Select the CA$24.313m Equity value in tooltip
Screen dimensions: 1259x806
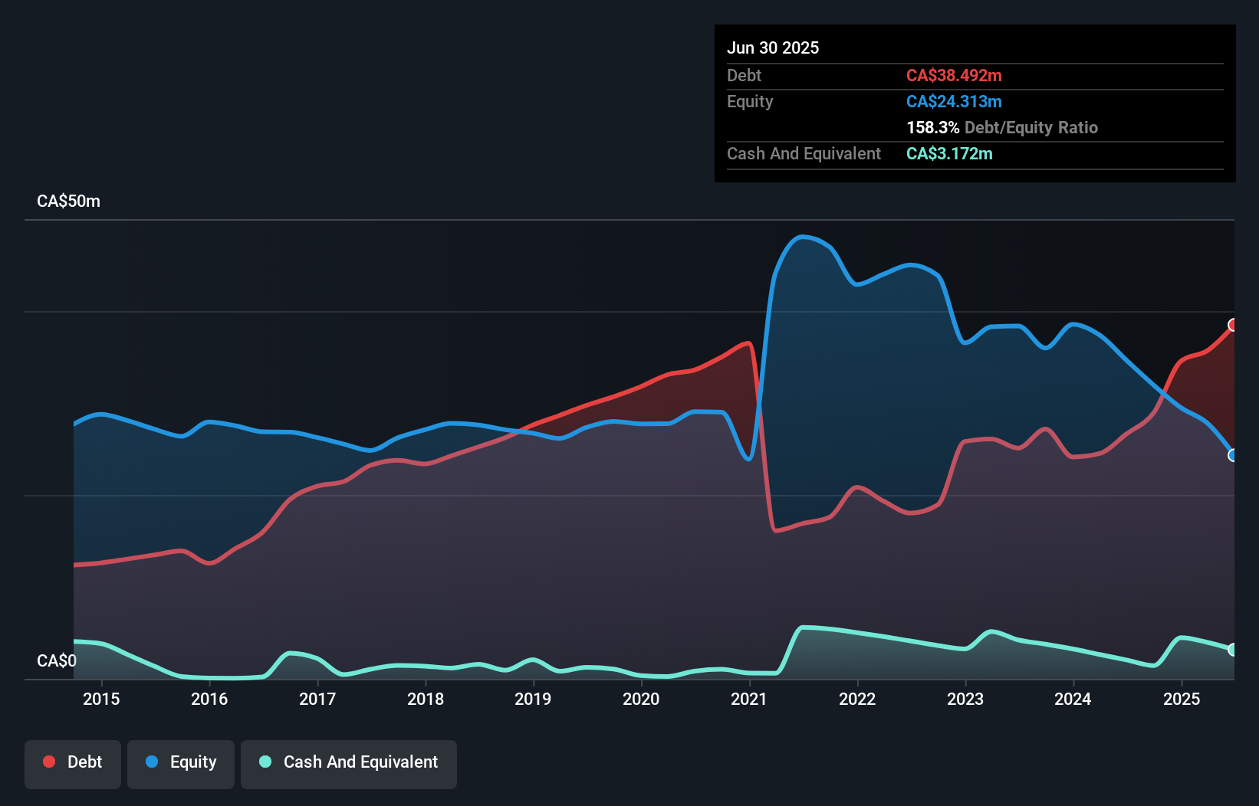click(953, 101)
